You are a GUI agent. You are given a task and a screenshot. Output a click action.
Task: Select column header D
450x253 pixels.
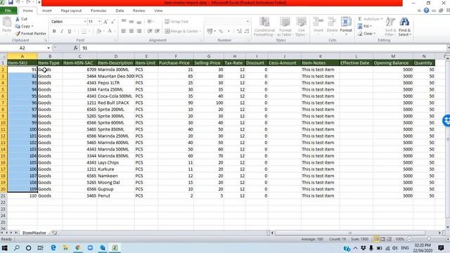click(115, 56)
